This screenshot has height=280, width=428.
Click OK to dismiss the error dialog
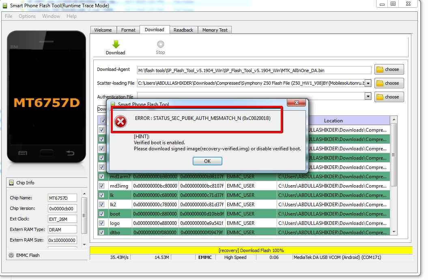(x=207, y=161)
